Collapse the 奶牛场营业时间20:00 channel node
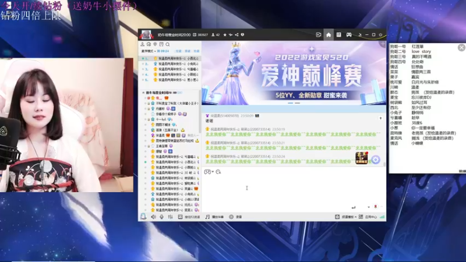The height and width of the screenshot is (262, 466). 143,93
